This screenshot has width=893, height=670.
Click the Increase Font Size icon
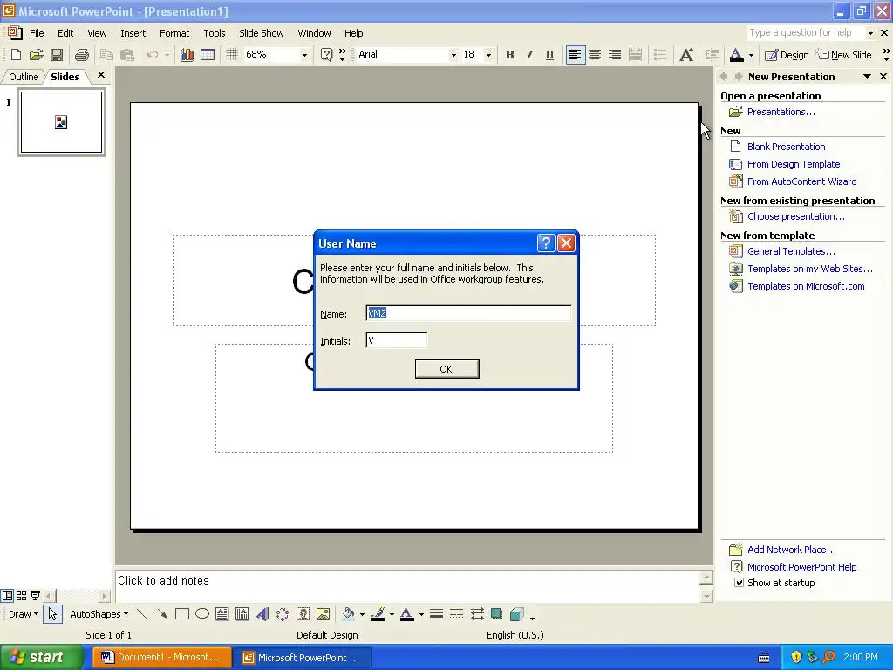[686, 55]
